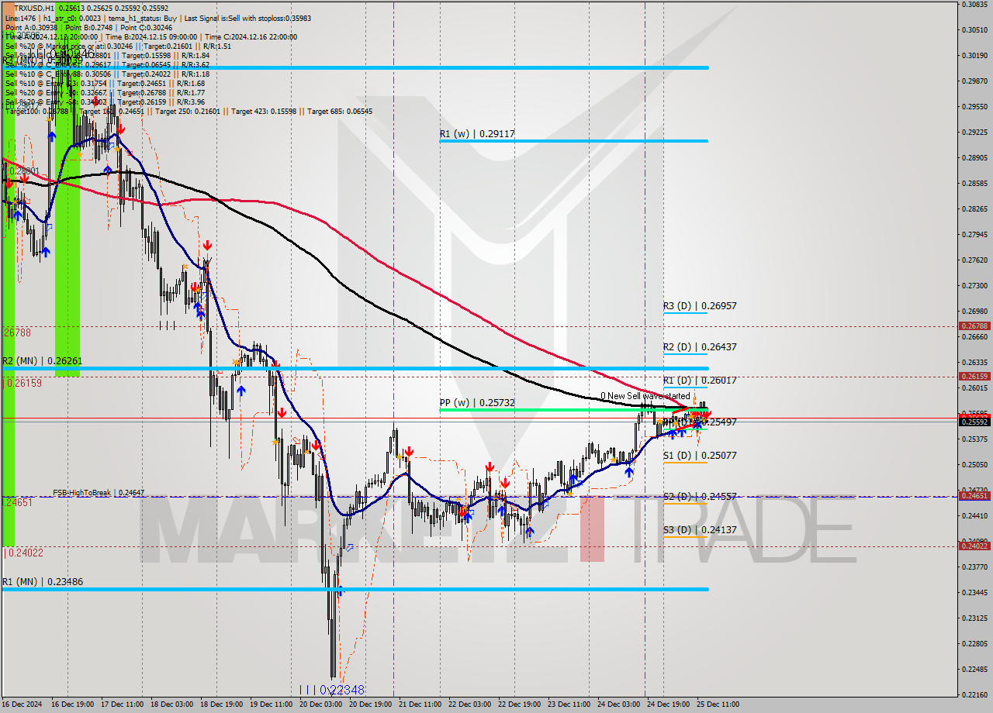Click the '| | | 0.22348' low price label
Image resolution: width=993 pixels, height=713 pixels.
click(x=331, y=690)
